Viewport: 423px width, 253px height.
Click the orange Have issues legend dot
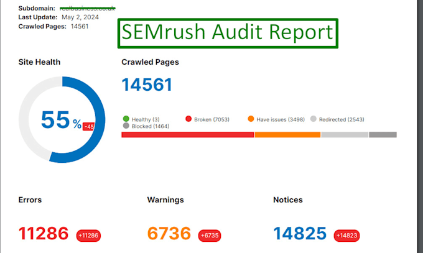[251, 119]
